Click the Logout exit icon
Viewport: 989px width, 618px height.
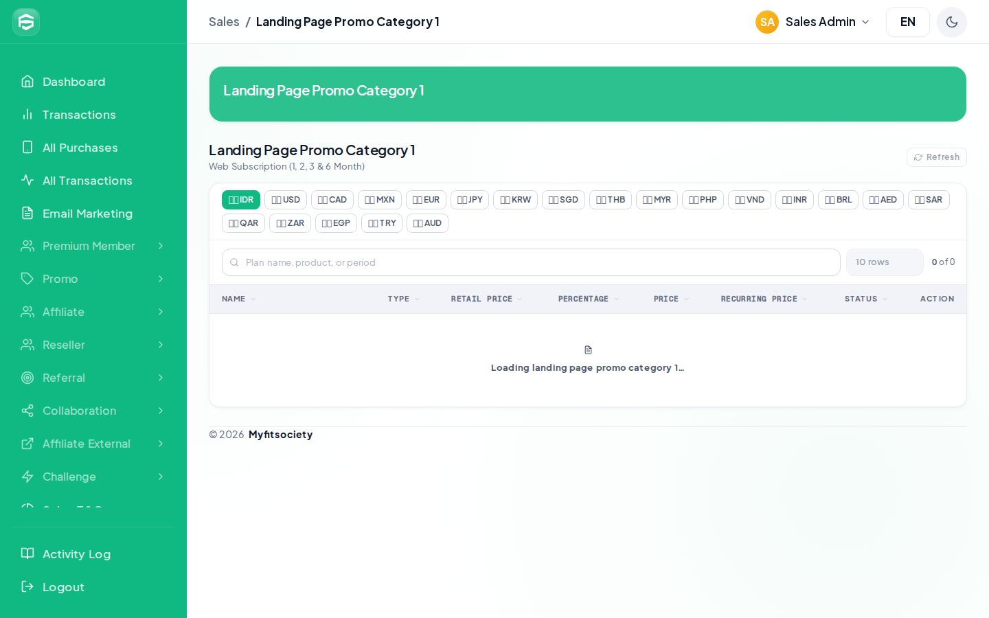pos(27,586)
